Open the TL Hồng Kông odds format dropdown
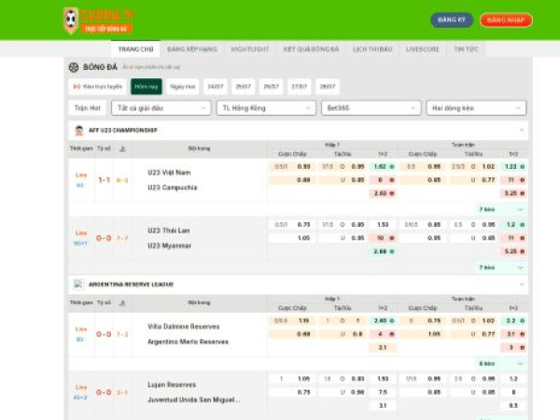This screenshot has height=420, width=560. pyautogui.click(x=262, y=108)
